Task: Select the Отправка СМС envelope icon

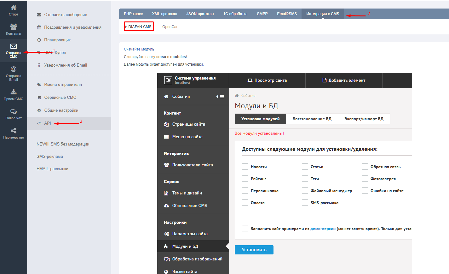Action: click(x=14, y=46)
